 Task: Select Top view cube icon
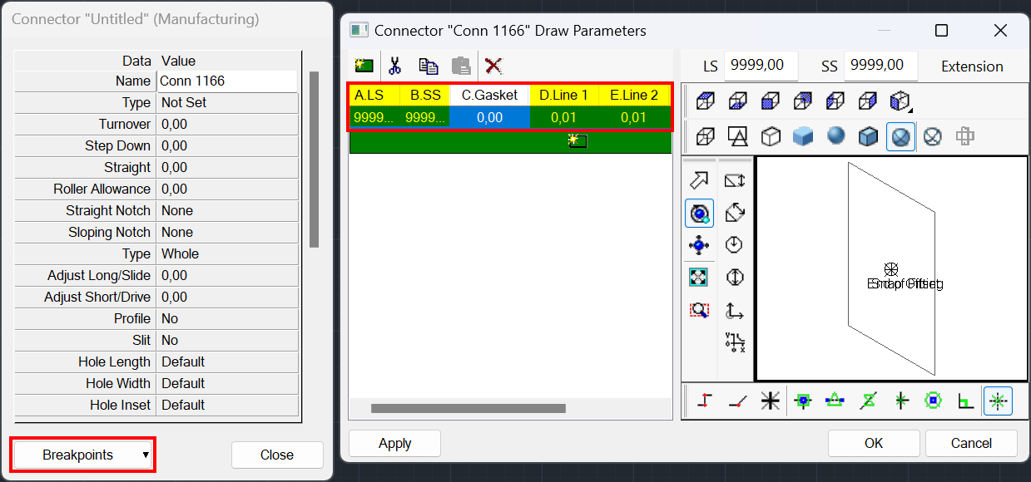pos(706,101)
